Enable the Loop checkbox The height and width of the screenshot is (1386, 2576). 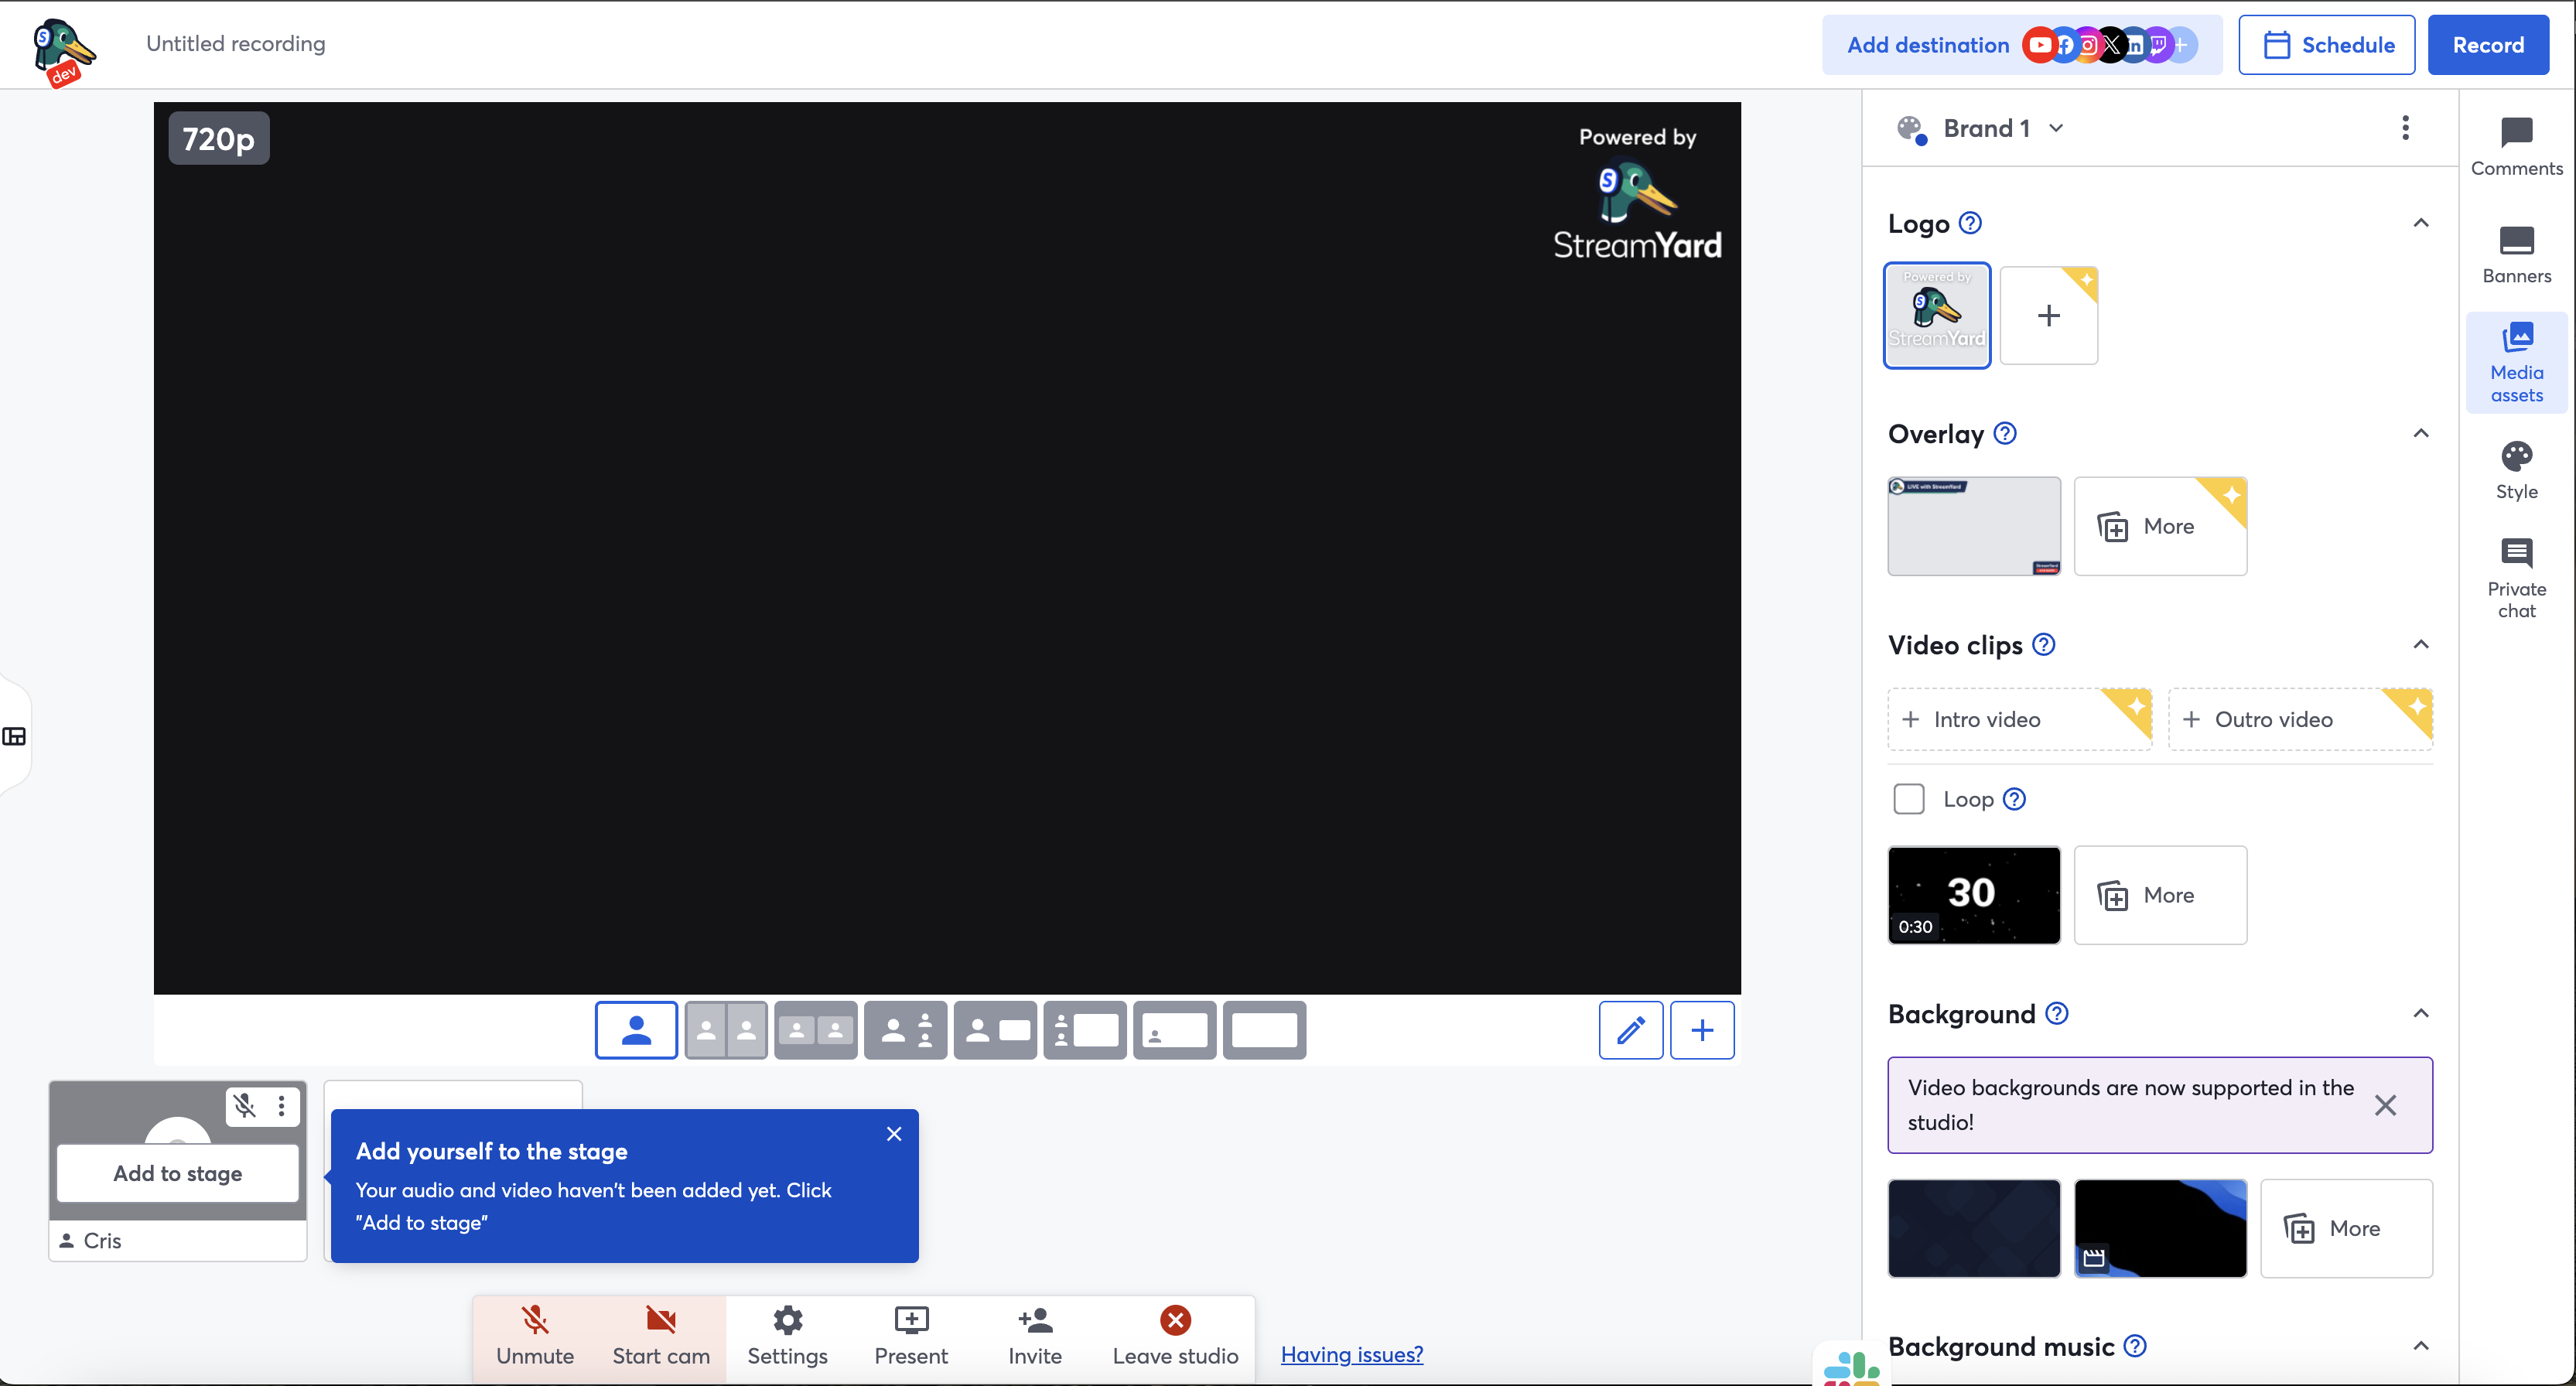[x=1909, y=799]
